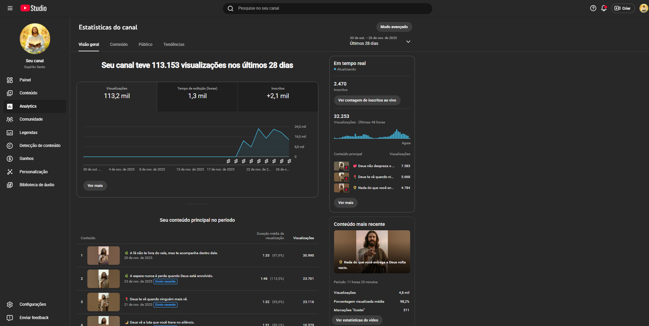
Task: Open Biblioteca de áudio
Action: pos(37,185)
